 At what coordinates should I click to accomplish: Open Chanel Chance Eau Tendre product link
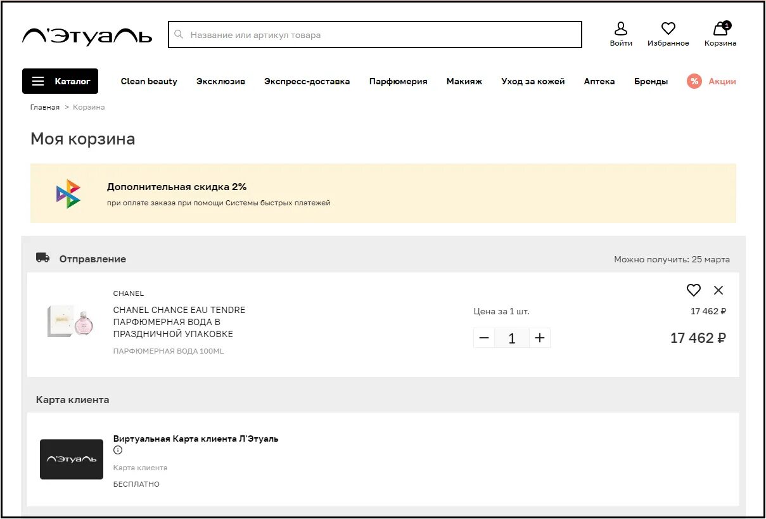coord(179,322)
